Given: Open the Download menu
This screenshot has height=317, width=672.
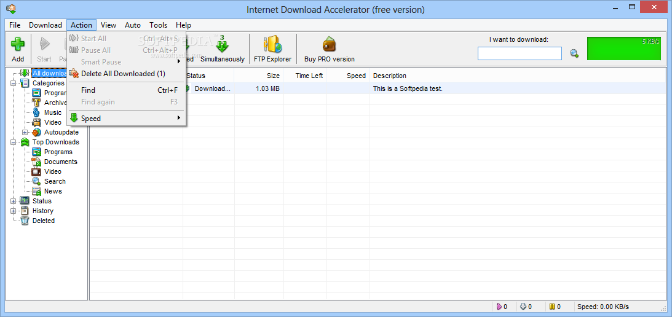Looking at the screenshot, I should (x=45, y=25).
